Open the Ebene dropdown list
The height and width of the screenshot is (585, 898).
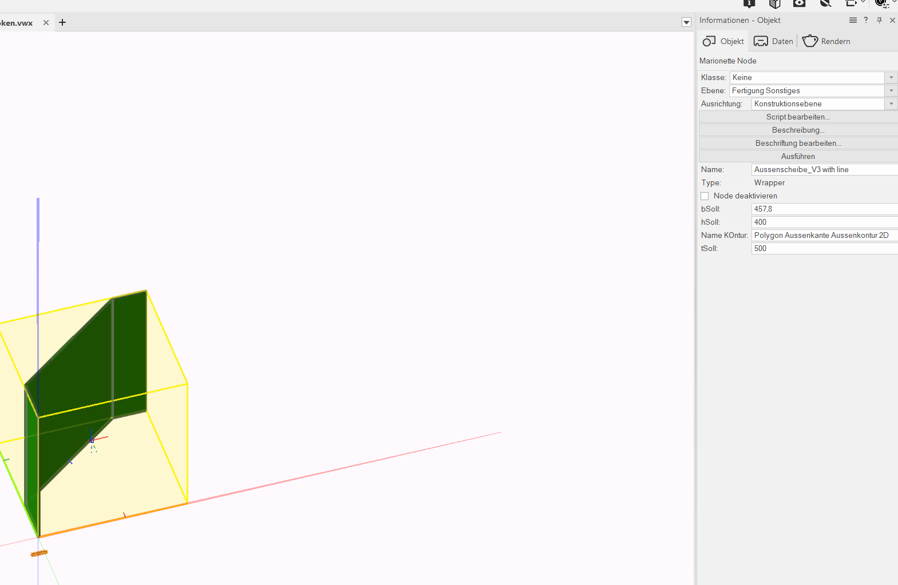coord(891,91)
